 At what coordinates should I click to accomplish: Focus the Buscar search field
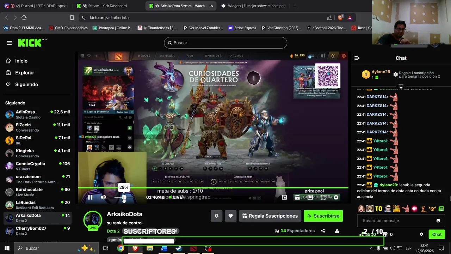tap(225, 43)
